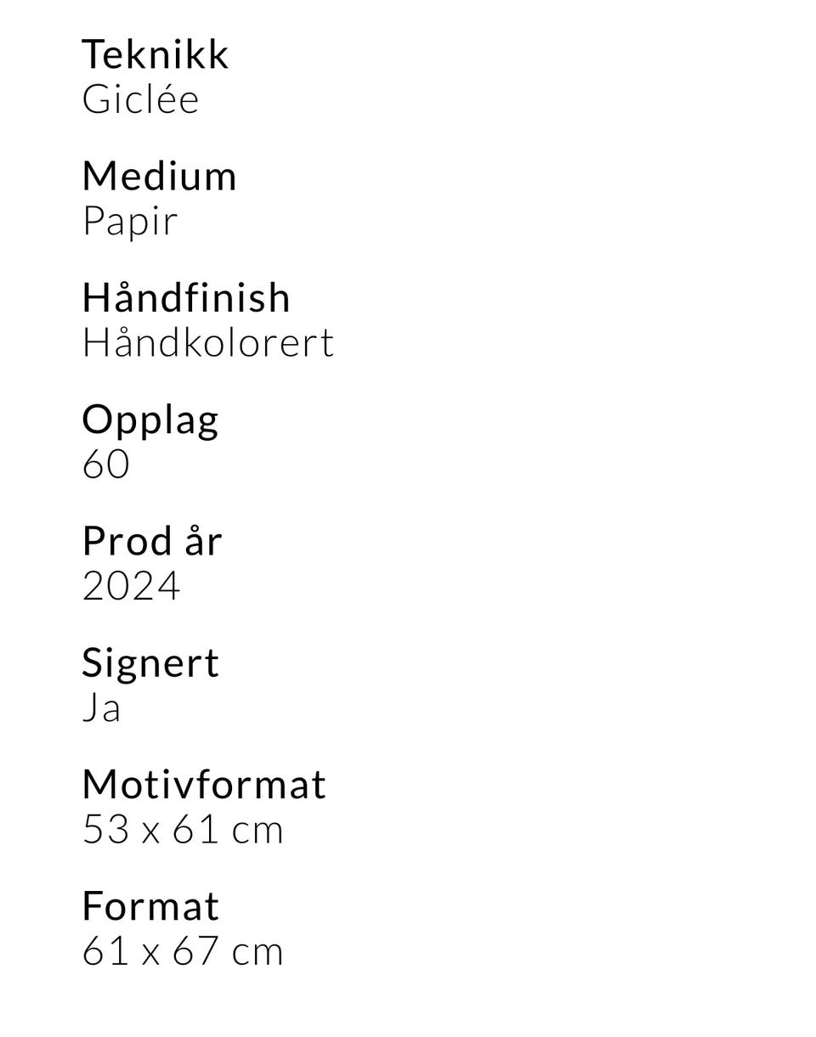The image size is (816, 1037).
Task: Click the Opplag heading
Action: 150,420
